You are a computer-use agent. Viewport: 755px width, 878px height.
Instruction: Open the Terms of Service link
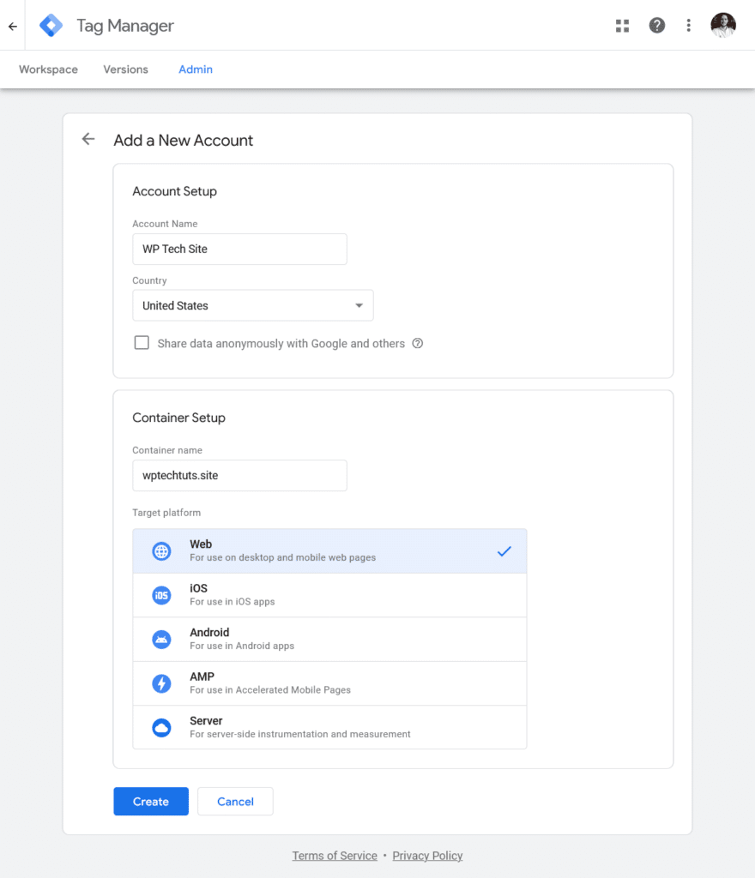coord(334,856)
